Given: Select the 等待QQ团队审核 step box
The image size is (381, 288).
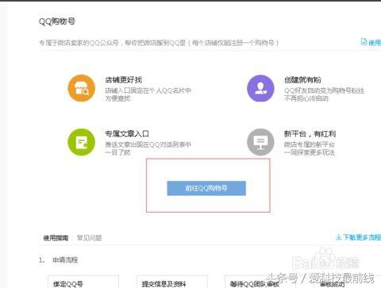Looking at the screenshot, I should pos(260,282).
